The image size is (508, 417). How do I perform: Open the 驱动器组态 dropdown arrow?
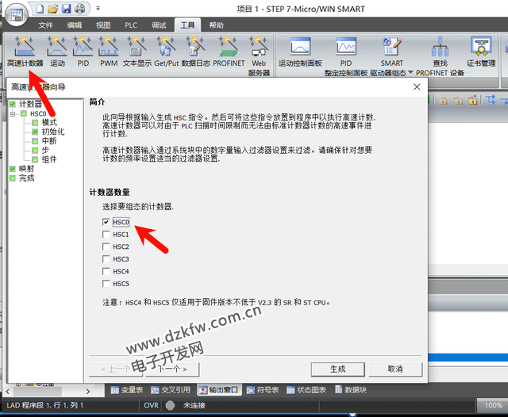[x=410, y=72]
